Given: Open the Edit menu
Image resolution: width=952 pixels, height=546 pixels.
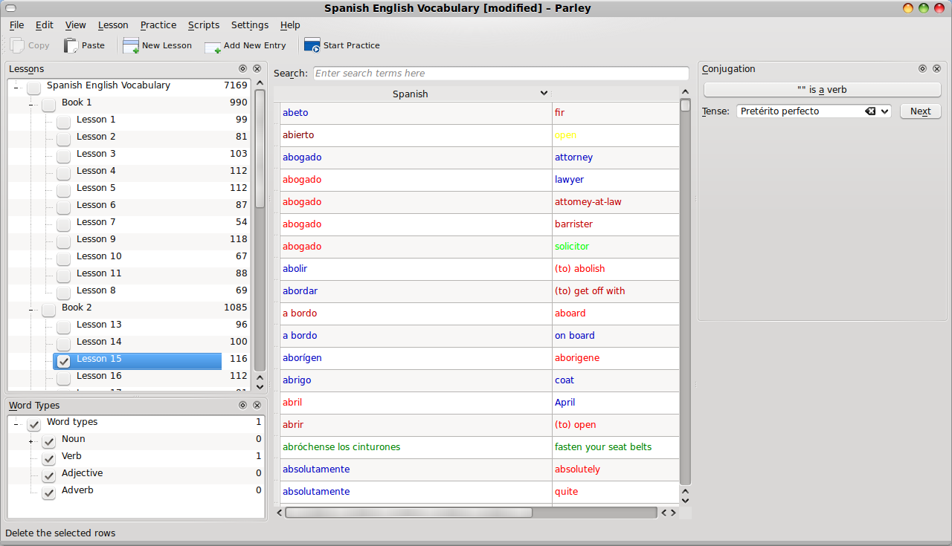Looking at the screenshot, I should tap(44, 25).
